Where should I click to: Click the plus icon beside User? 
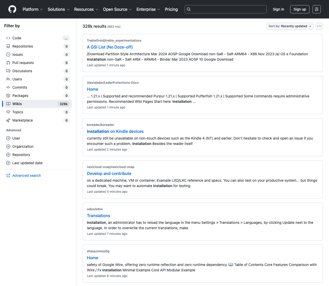(8, 138)
